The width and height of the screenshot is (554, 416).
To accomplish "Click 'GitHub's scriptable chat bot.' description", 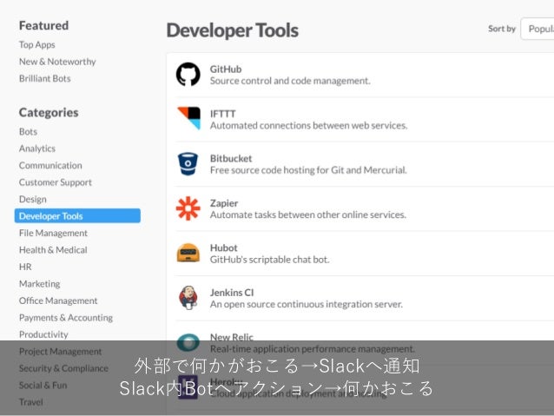I will [x=269, y=260].
